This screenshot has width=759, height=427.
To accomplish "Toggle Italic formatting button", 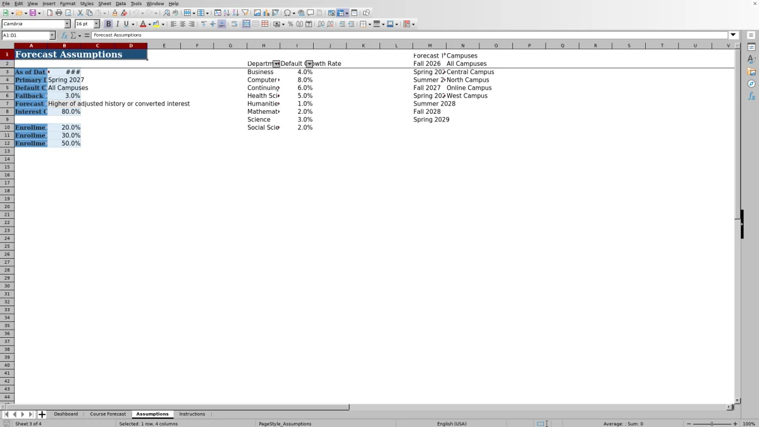I will point(118,24).
